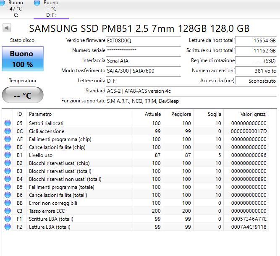This screenshot has height=256, width=280.
Task: Click the Valori grezzi column header
Action: [x=246, y=114]
